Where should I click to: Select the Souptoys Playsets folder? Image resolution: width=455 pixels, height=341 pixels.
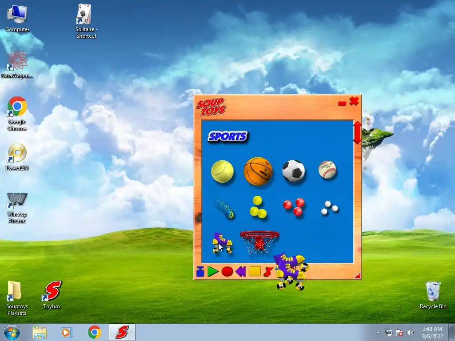(x=17, y=298)
